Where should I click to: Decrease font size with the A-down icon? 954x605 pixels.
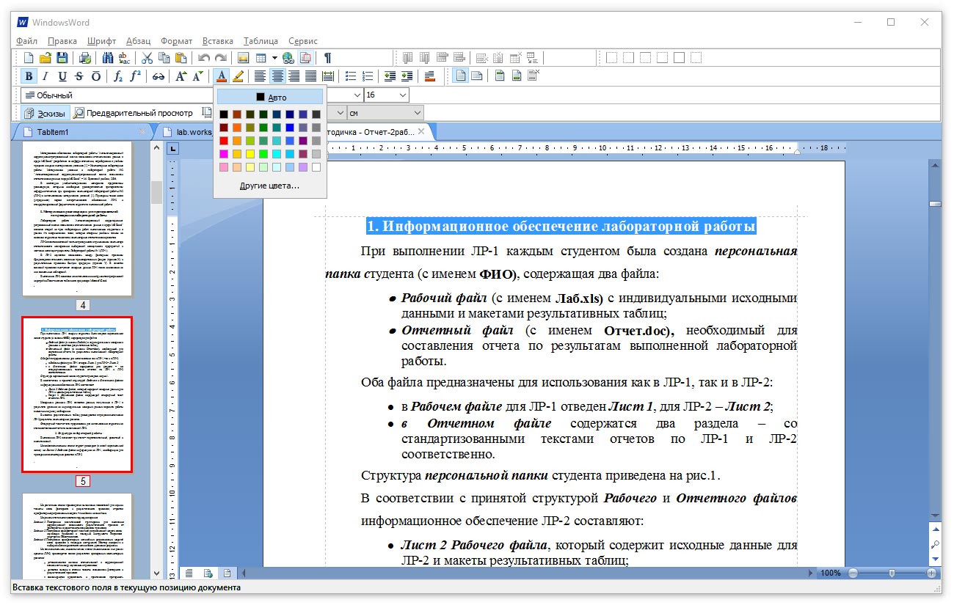198,76
